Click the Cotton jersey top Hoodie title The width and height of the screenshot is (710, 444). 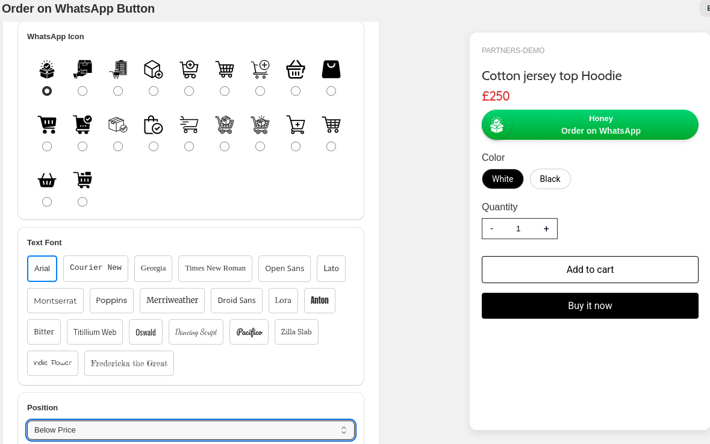(552, 76)
